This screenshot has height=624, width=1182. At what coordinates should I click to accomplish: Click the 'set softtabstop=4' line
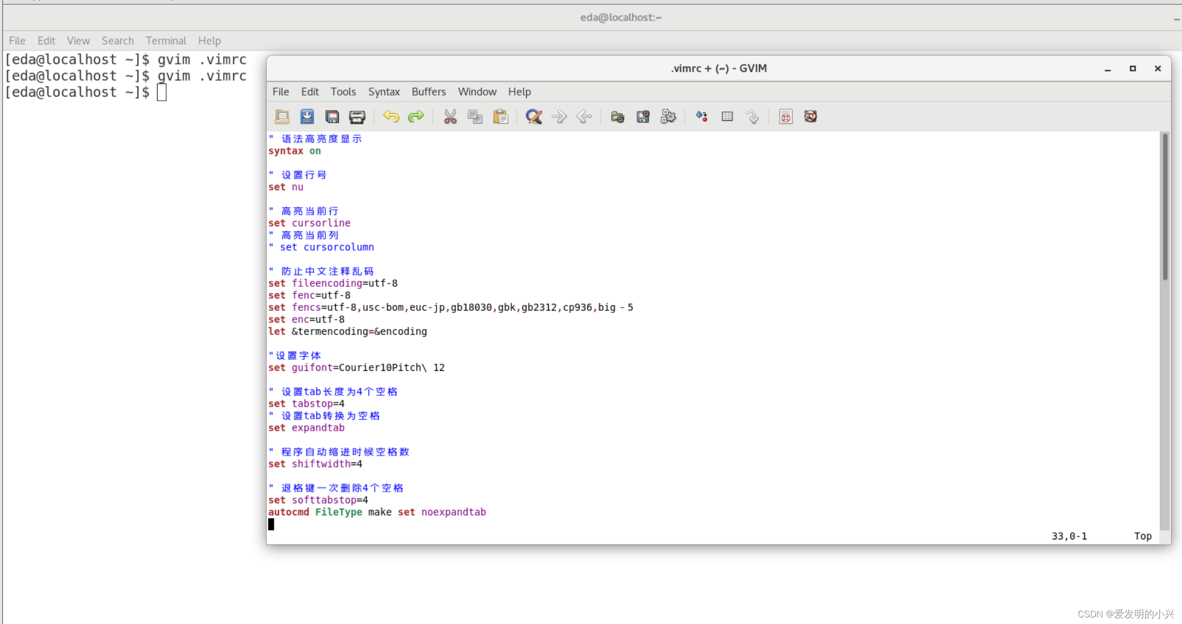[x=318, y=500]
